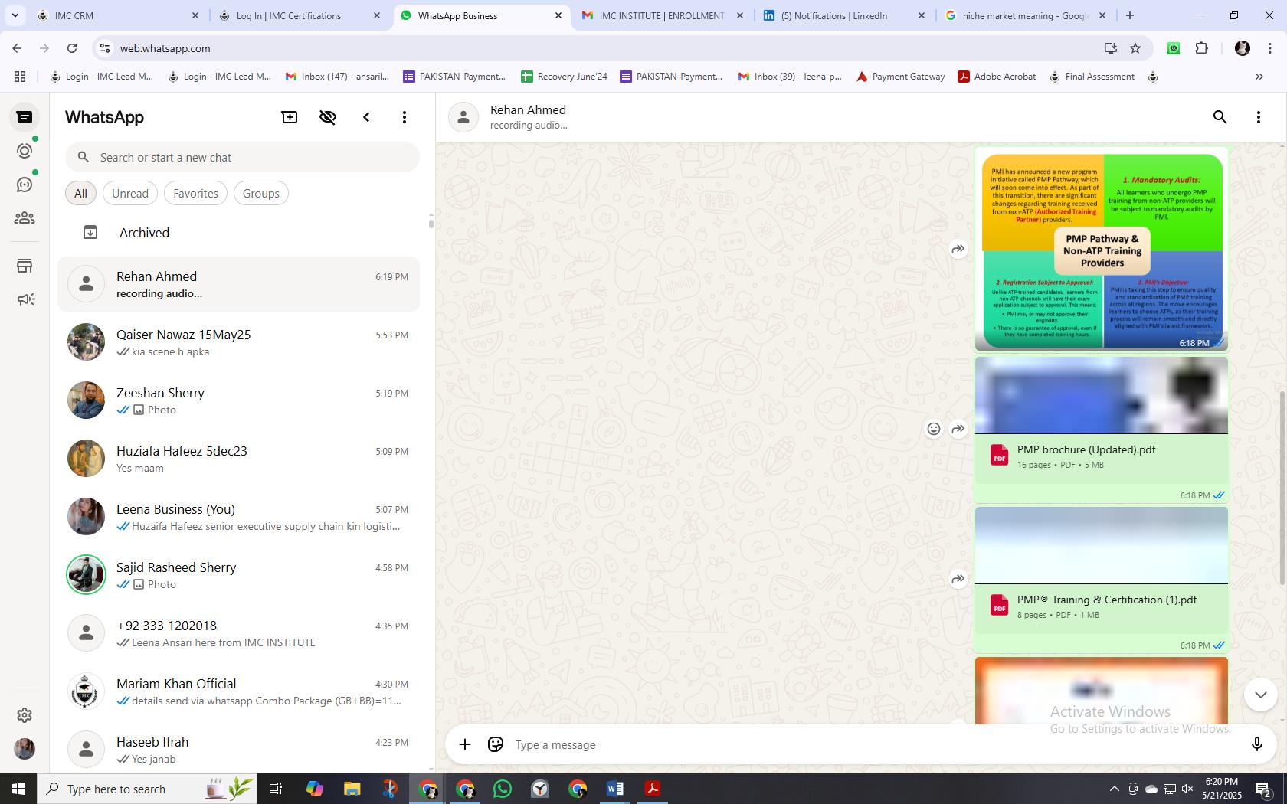Screen dimensions: 1287x804
Task: Record a voice message microphone
Action: 1256,744
